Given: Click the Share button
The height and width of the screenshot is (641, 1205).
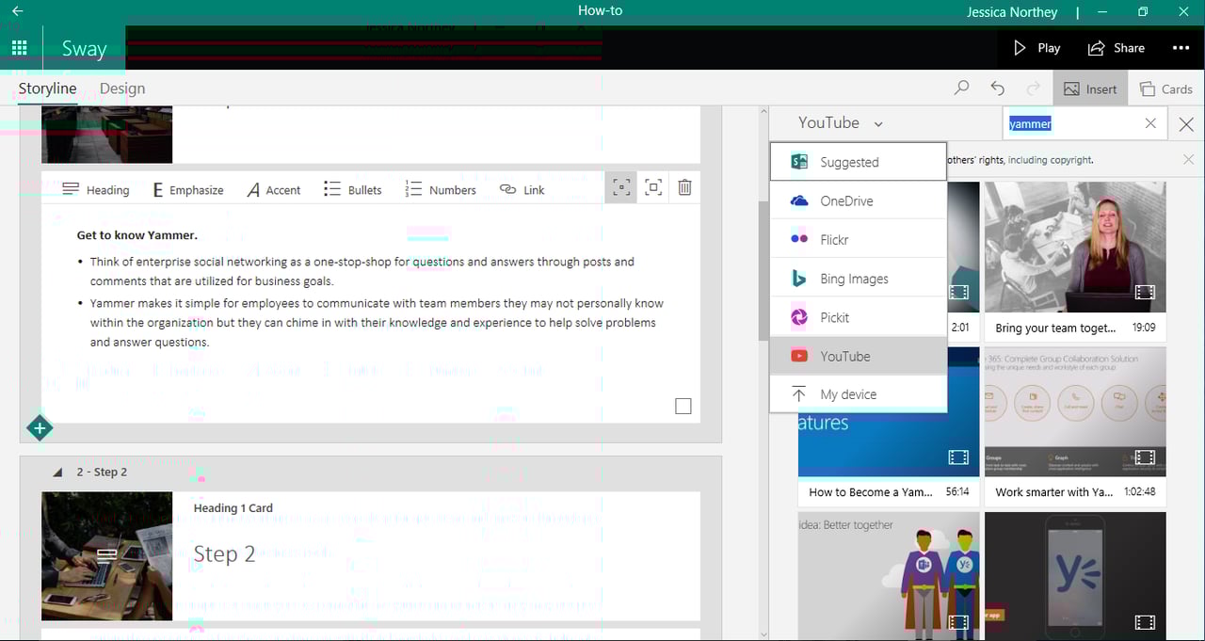Looking at the screenshot, I should (x=1117, y=48).
